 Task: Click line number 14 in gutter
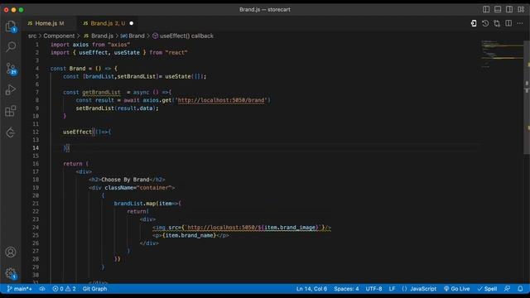tap(36, 147)
